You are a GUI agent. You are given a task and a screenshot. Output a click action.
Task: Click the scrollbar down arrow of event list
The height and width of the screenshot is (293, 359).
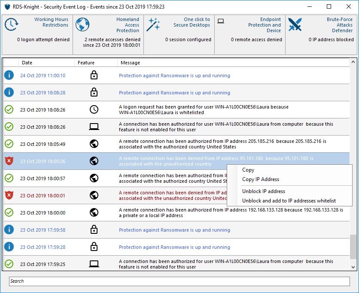click(353, 267)
